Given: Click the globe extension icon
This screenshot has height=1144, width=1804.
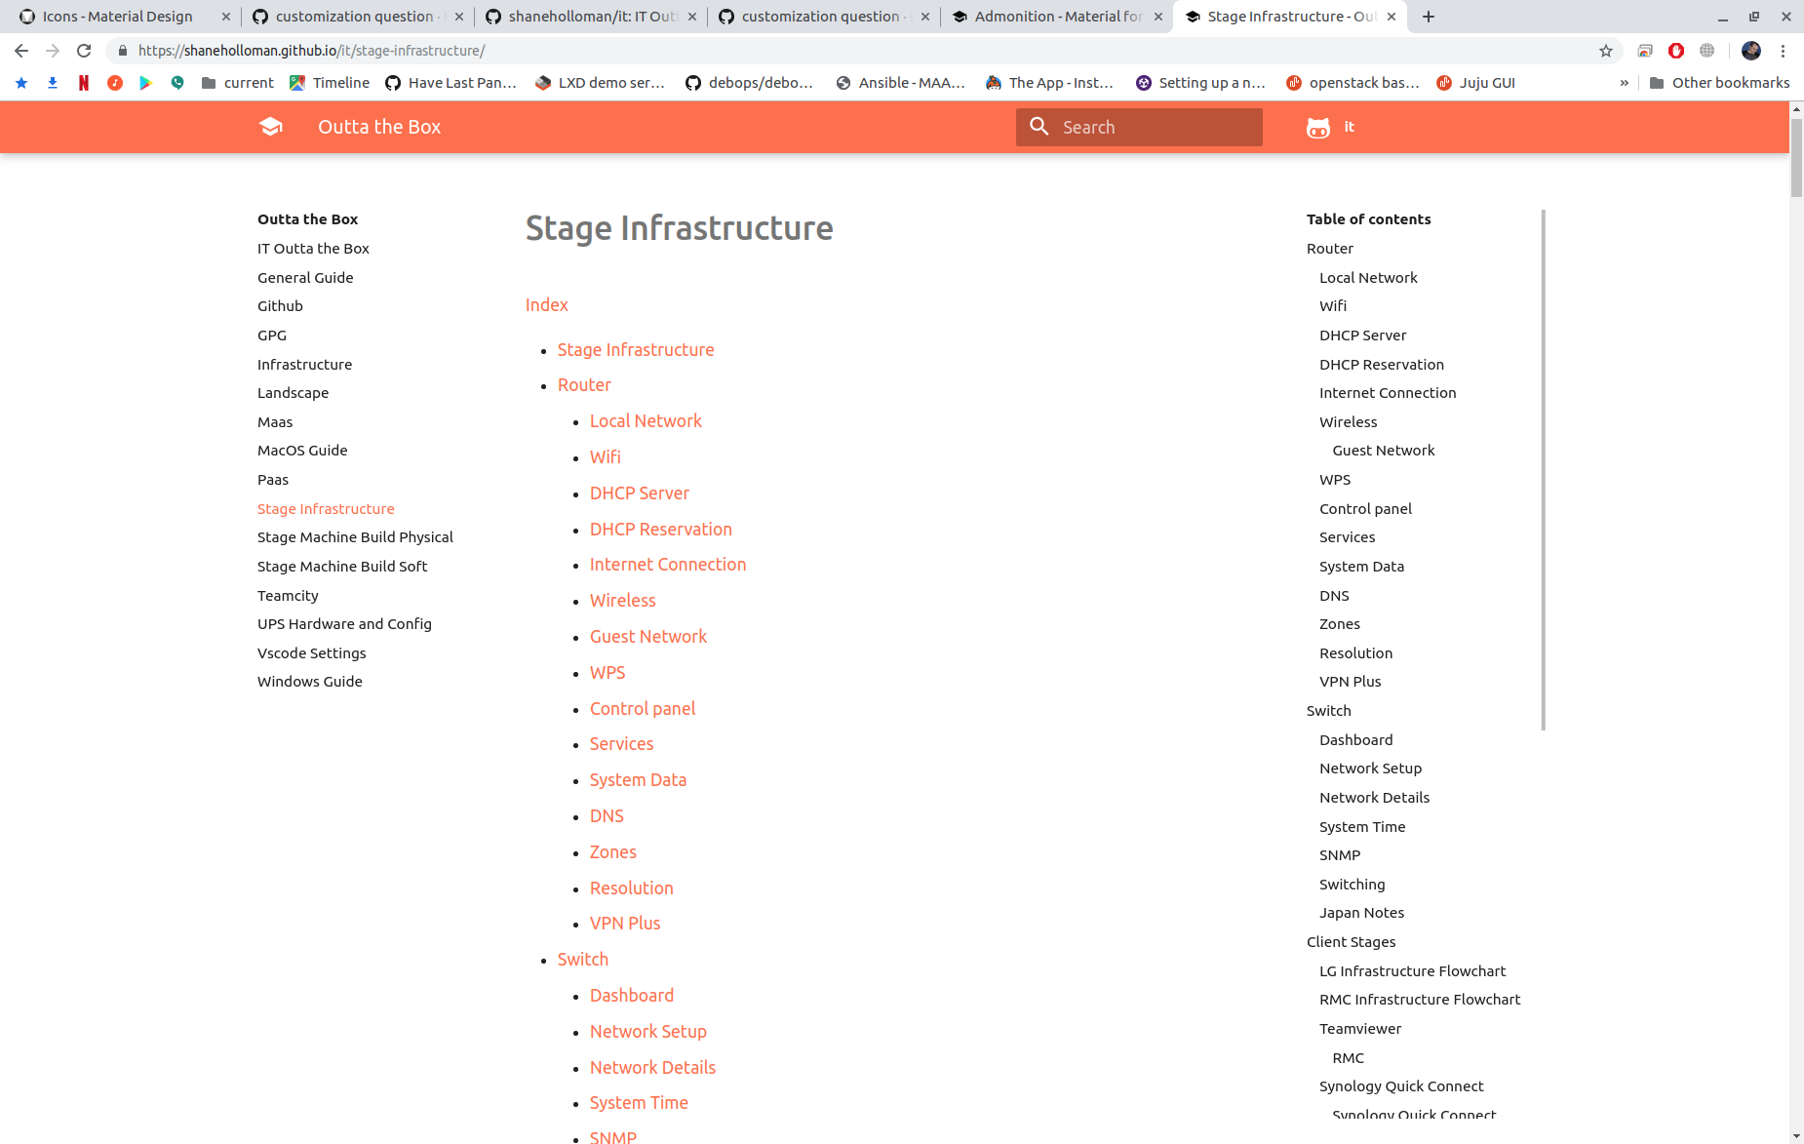Looking at the screenshot, I should pos(1706,50).
